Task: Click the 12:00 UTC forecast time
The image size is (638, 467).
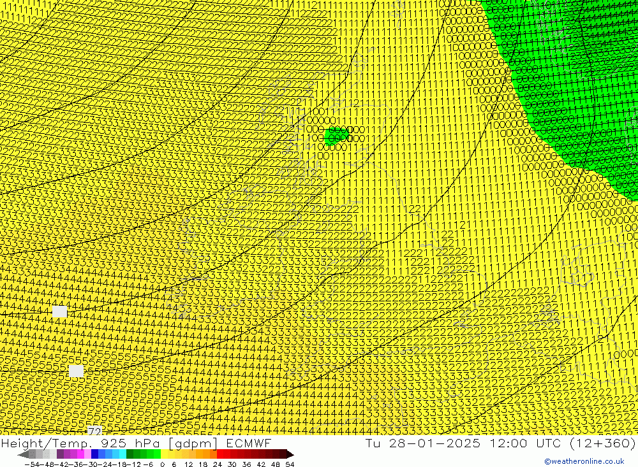Action: pos(525,443)
